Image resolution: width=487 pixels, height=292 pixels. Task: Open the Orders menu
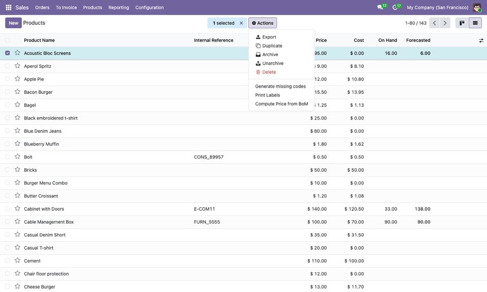click(x=42, y=8)
